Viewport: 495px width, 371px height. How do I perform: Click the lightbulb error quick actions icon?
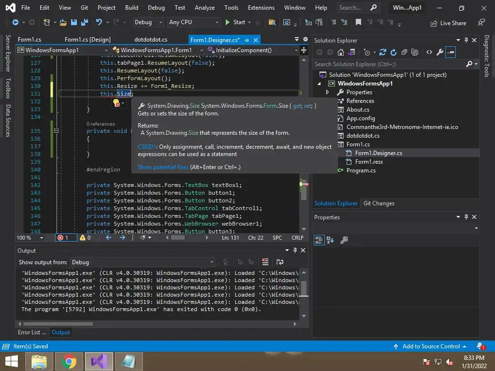(116, 103)
